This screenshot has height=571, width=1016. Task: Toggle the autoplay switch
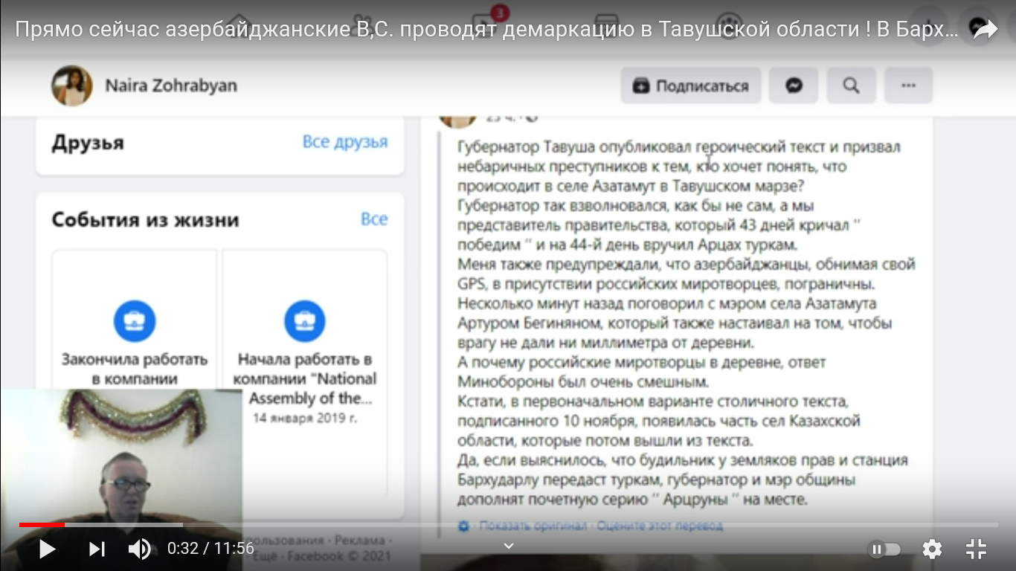(x=884, y=549)
